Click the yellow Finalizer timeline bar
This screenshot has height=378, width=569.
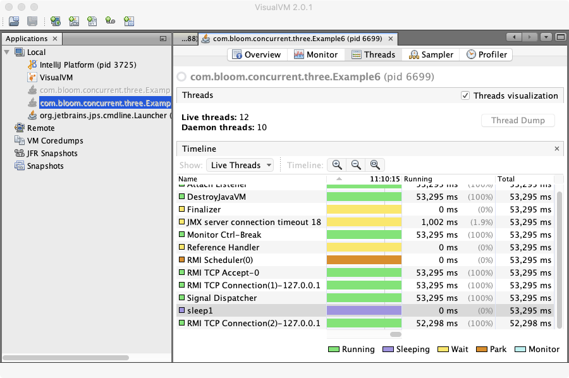(364, 210)
